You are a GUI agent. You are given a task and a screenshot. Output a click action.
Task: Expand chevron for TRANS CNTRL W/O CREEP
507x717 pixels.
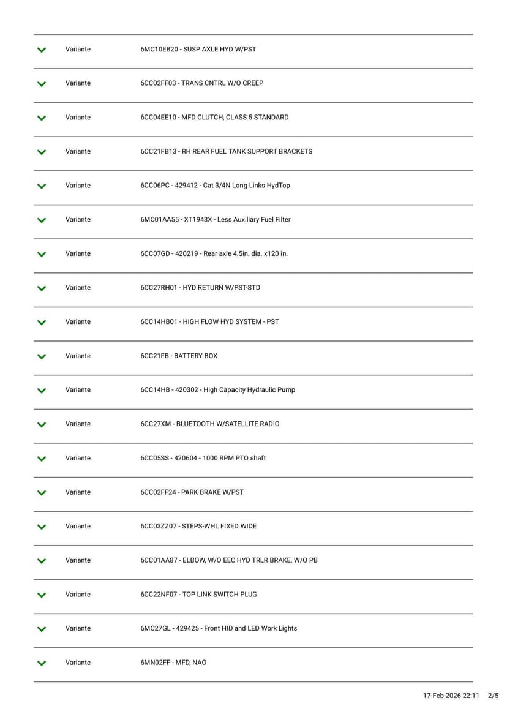tap(42, 84)
